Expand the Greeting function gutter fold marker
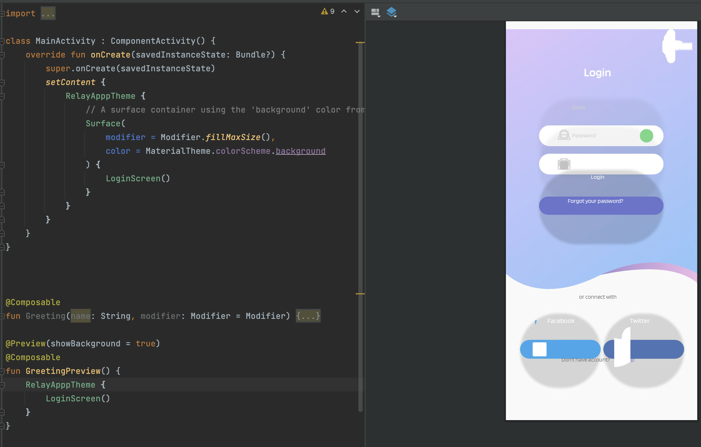Image resolution: width=701 pixels, height=447 pixels. click(x=2, y=316)
